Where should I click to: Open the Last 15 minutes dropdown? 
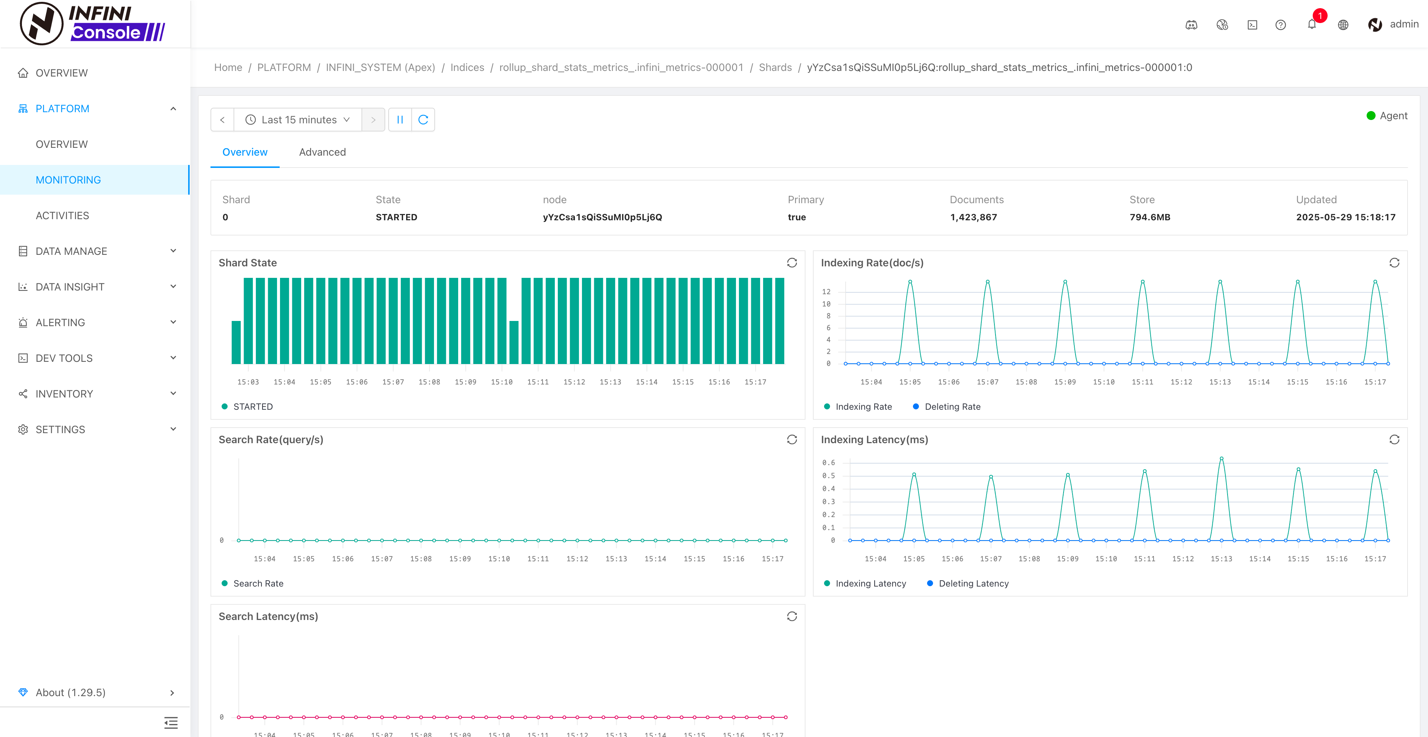click(x=298, y=120)
